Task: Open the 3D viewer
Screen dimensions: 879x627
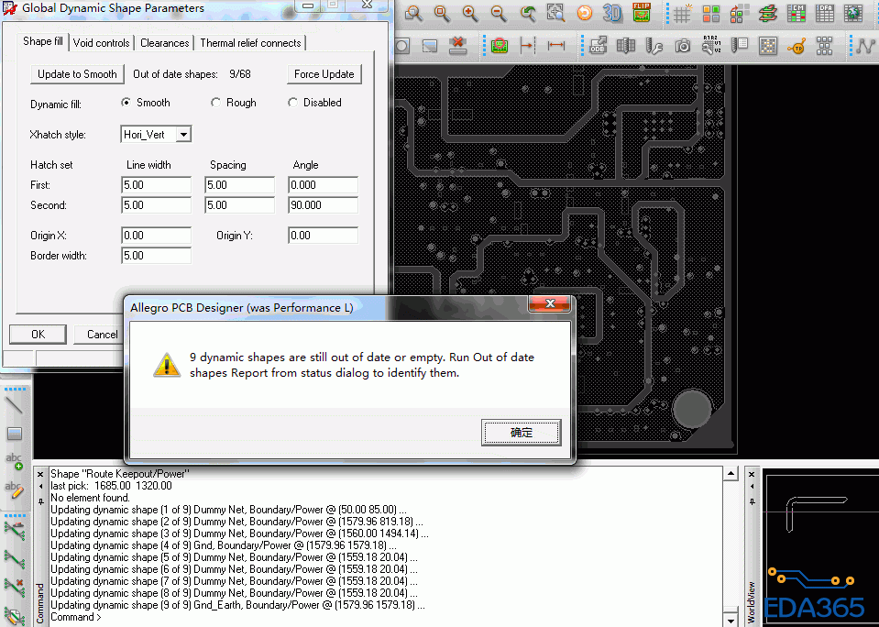Action: [x=612, y=14]
